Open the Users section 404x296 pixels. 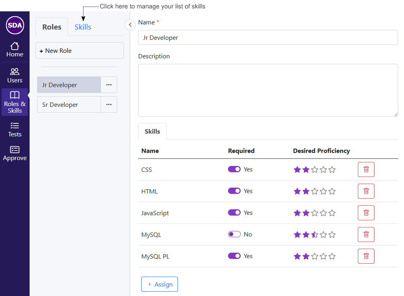pyautogui.click(x=15, y=75)
